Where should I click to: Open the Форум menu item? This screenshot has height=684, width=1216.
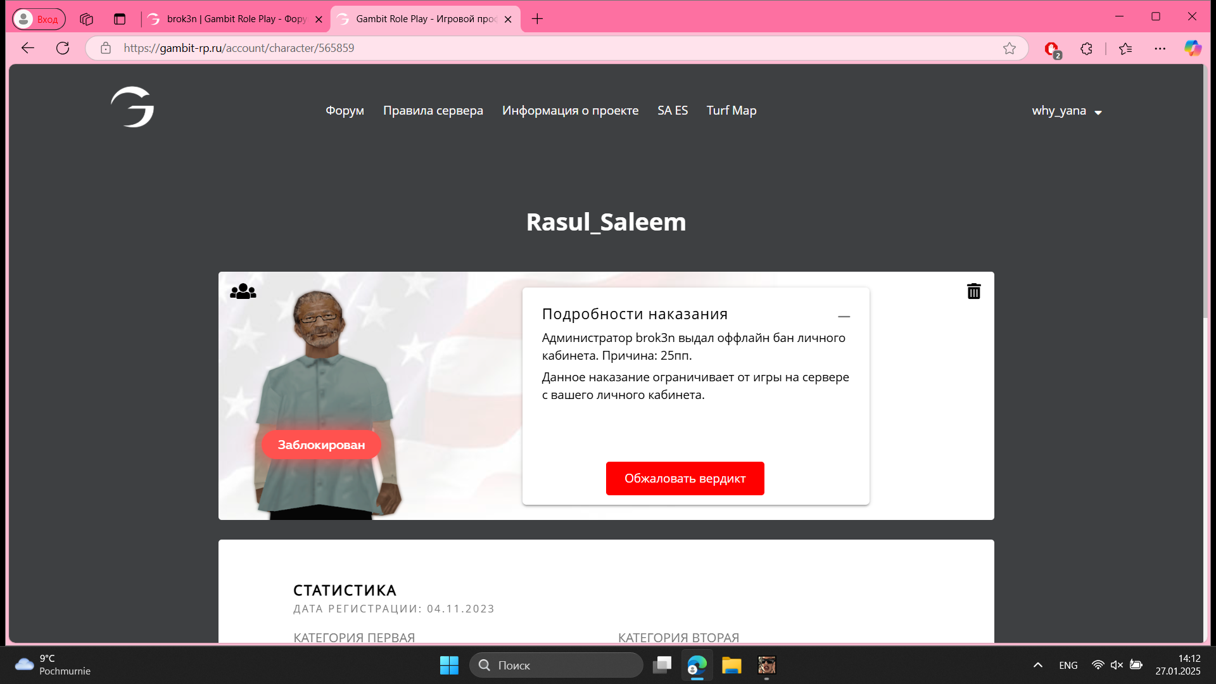[x=345, y=111]
